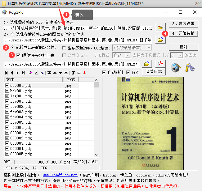
Task: Move selected file up one row
Action: (x=55, y=73)
